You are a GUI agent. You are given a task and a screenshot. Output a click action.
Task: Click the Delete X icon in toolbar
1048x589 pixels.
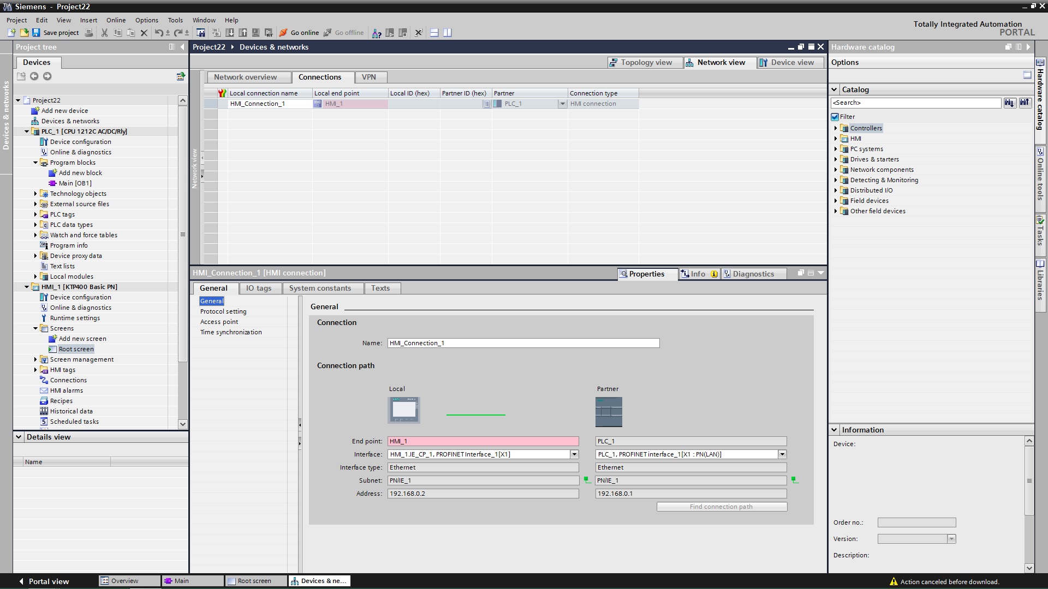(x=144, y=33)
